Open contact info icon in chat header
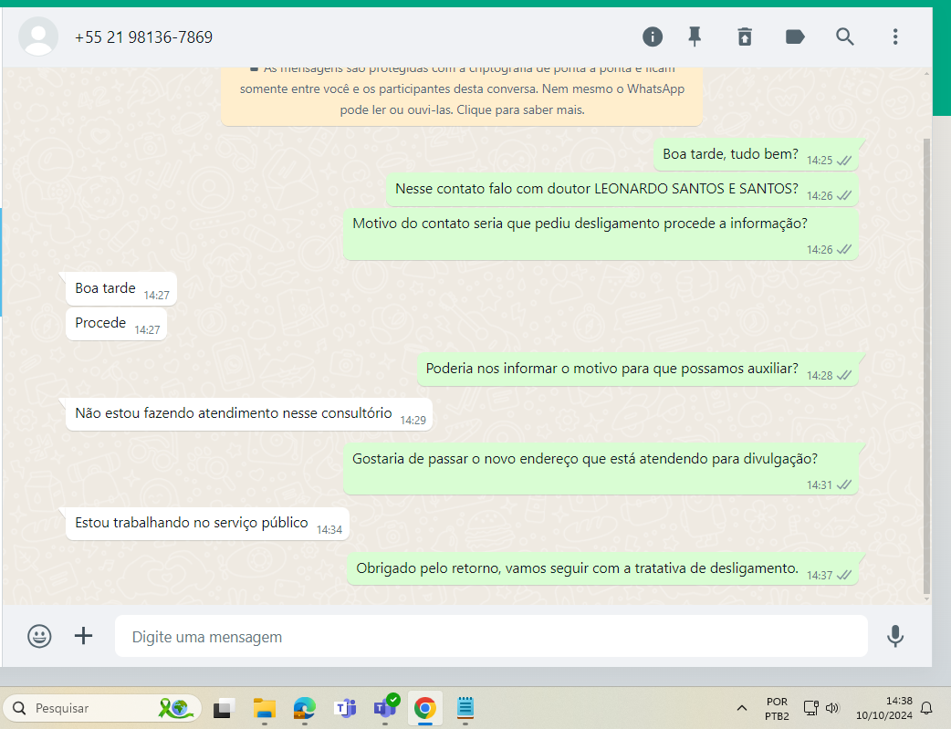This screenshot has width=951, height=729. [x=652, y=37]
